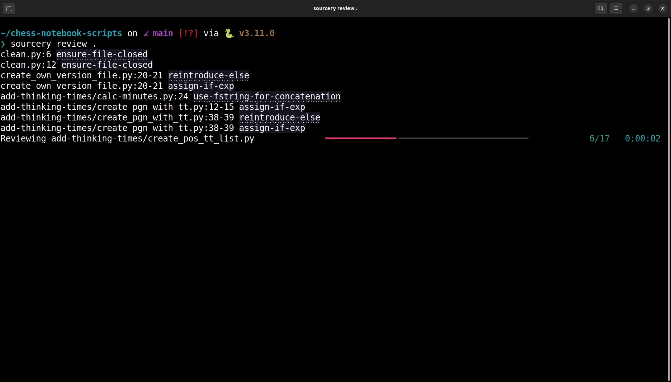Open ensure-file-closed link for clean.py:6
671x382 pixels.
point(102,54)
